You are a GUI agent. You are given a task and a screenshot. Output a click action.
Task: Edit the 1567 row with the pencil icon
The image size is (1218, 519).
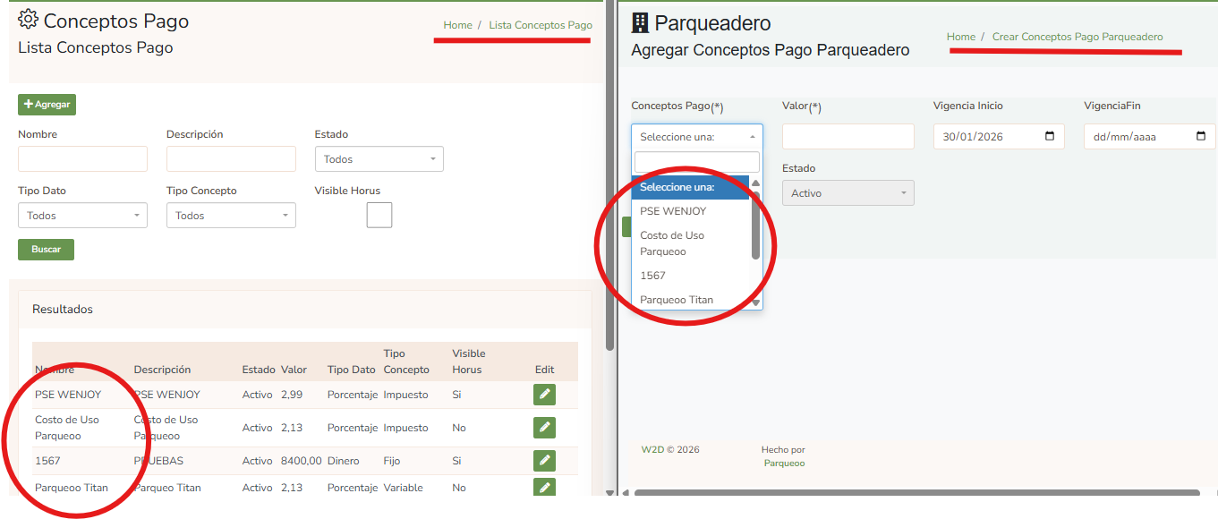(x=544, y=460)
